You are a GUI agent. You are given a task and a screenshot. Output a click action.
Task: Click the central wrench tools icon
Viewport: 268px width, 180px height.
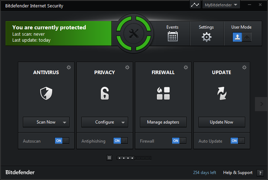click(x=134, y=34)
